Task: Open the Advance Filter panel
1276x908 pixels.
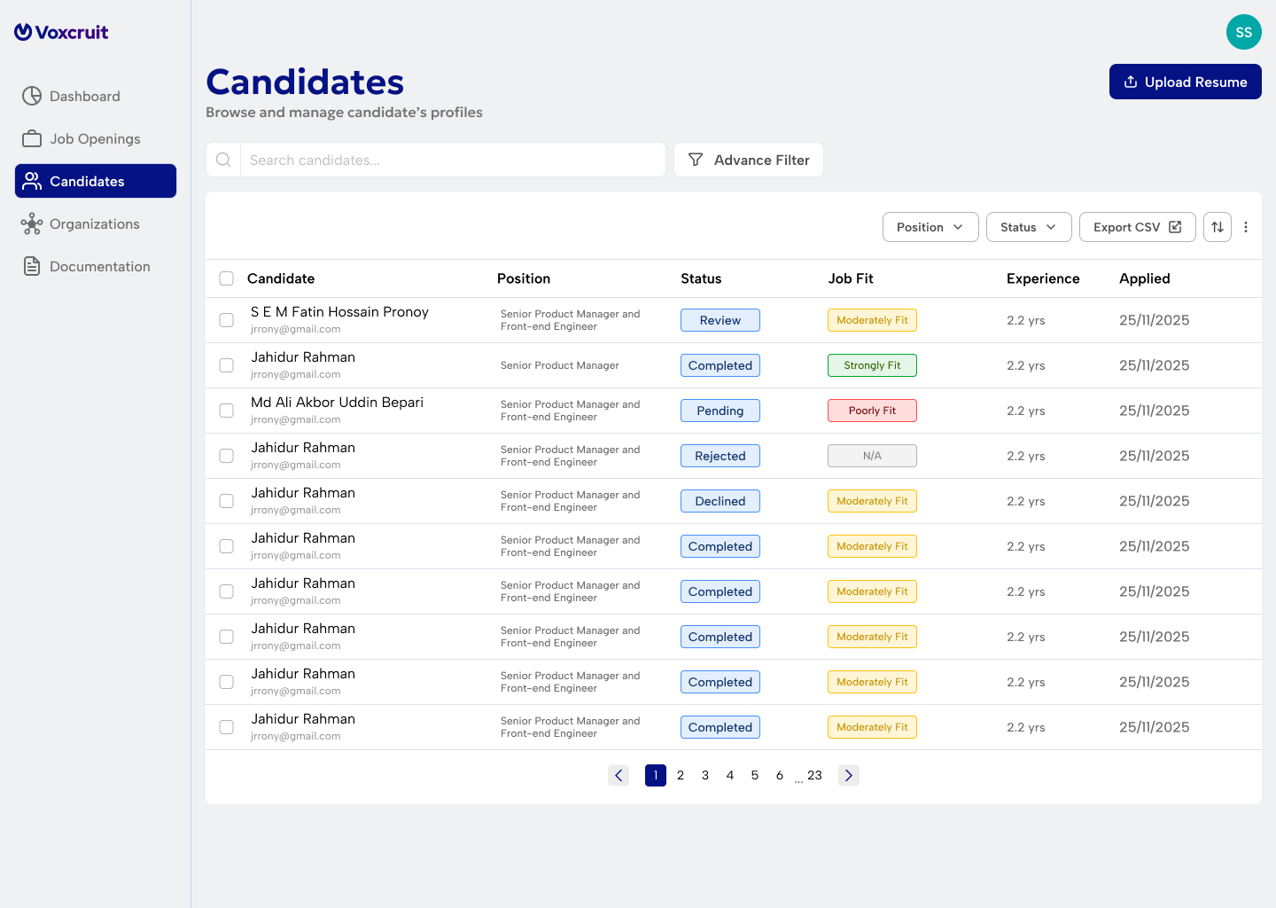Action: point(749,160)
